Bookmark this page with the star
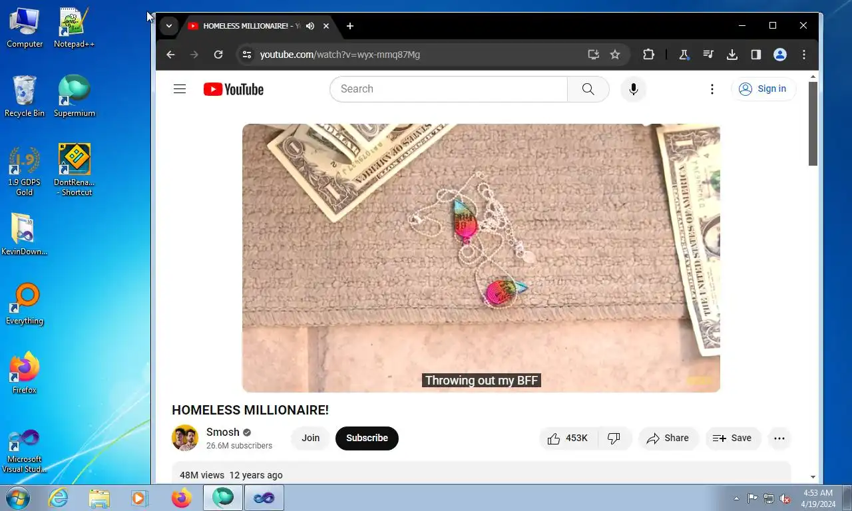This screenshot has width=852, height=511. point(615,55)
